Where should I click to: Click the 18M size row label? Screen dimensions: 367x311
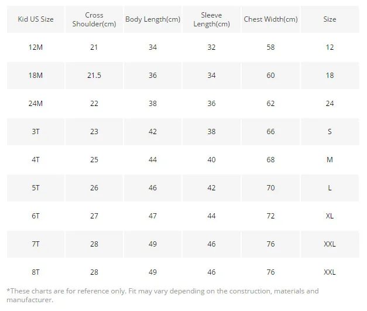click(36, 76)
